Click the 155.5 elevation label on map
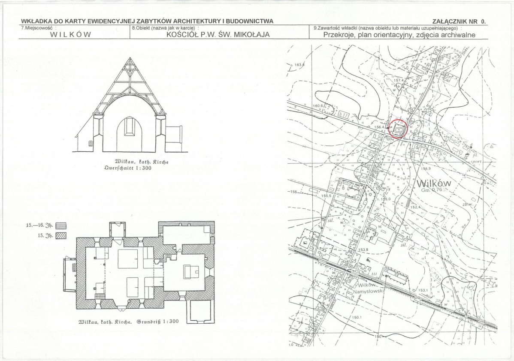The width and height of the screenshot is (514, 361). (x=327, y=196)
